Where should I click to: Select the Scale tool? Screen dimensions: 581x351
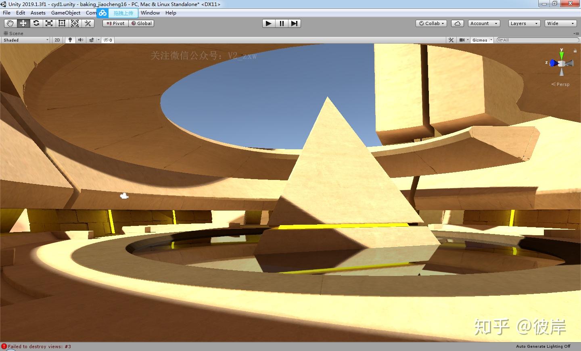pyautogui.click(x=49, y=23)
